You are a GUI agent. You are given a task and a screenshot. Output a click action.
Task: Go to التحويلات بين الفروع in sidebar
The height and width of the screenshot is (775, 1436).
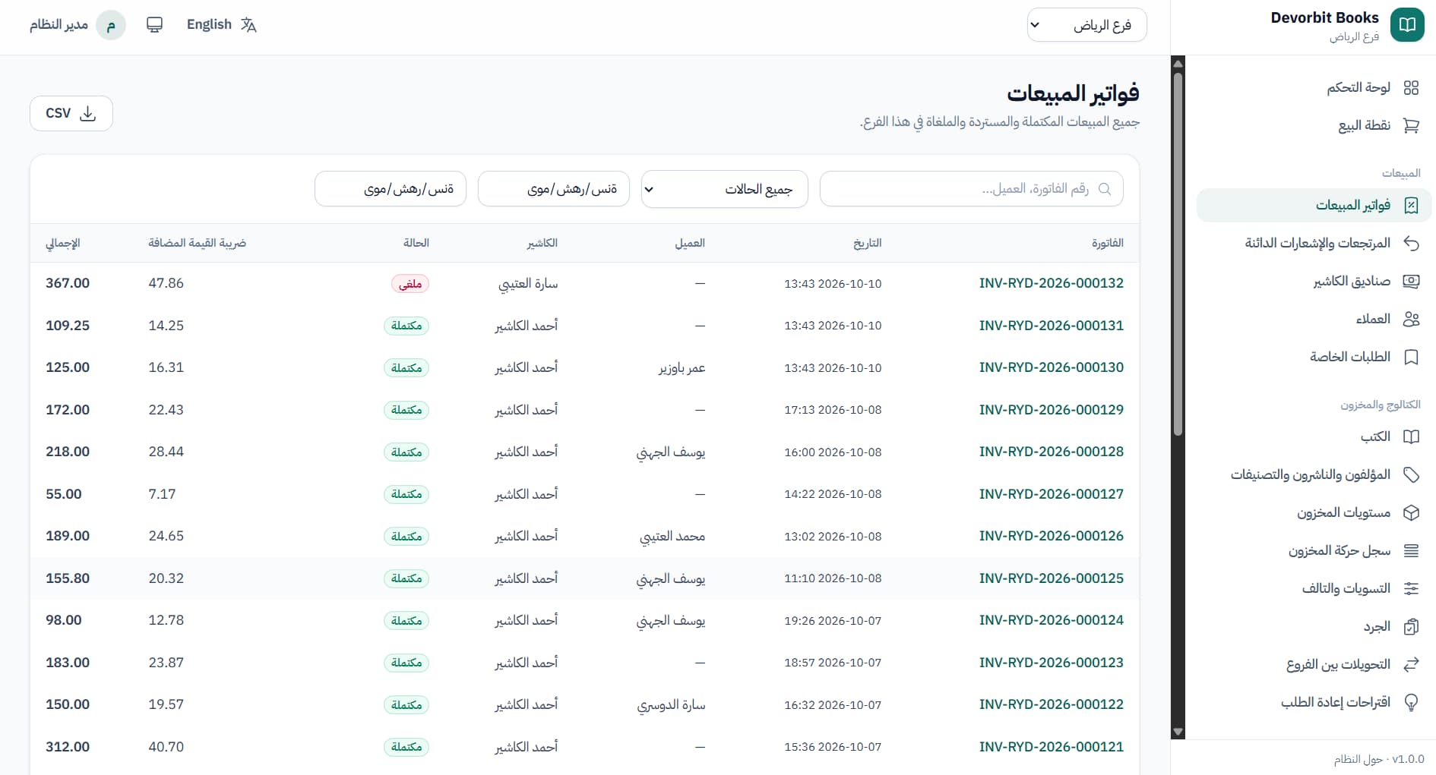click(1314, 665)
